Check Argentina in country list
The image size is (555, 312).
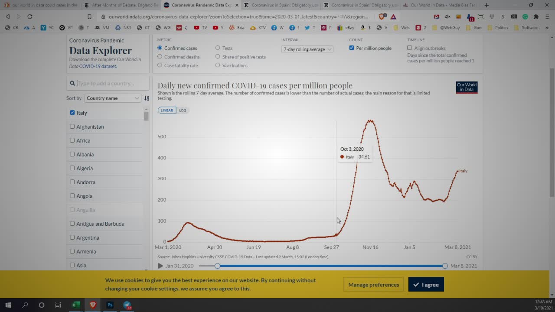72,237
